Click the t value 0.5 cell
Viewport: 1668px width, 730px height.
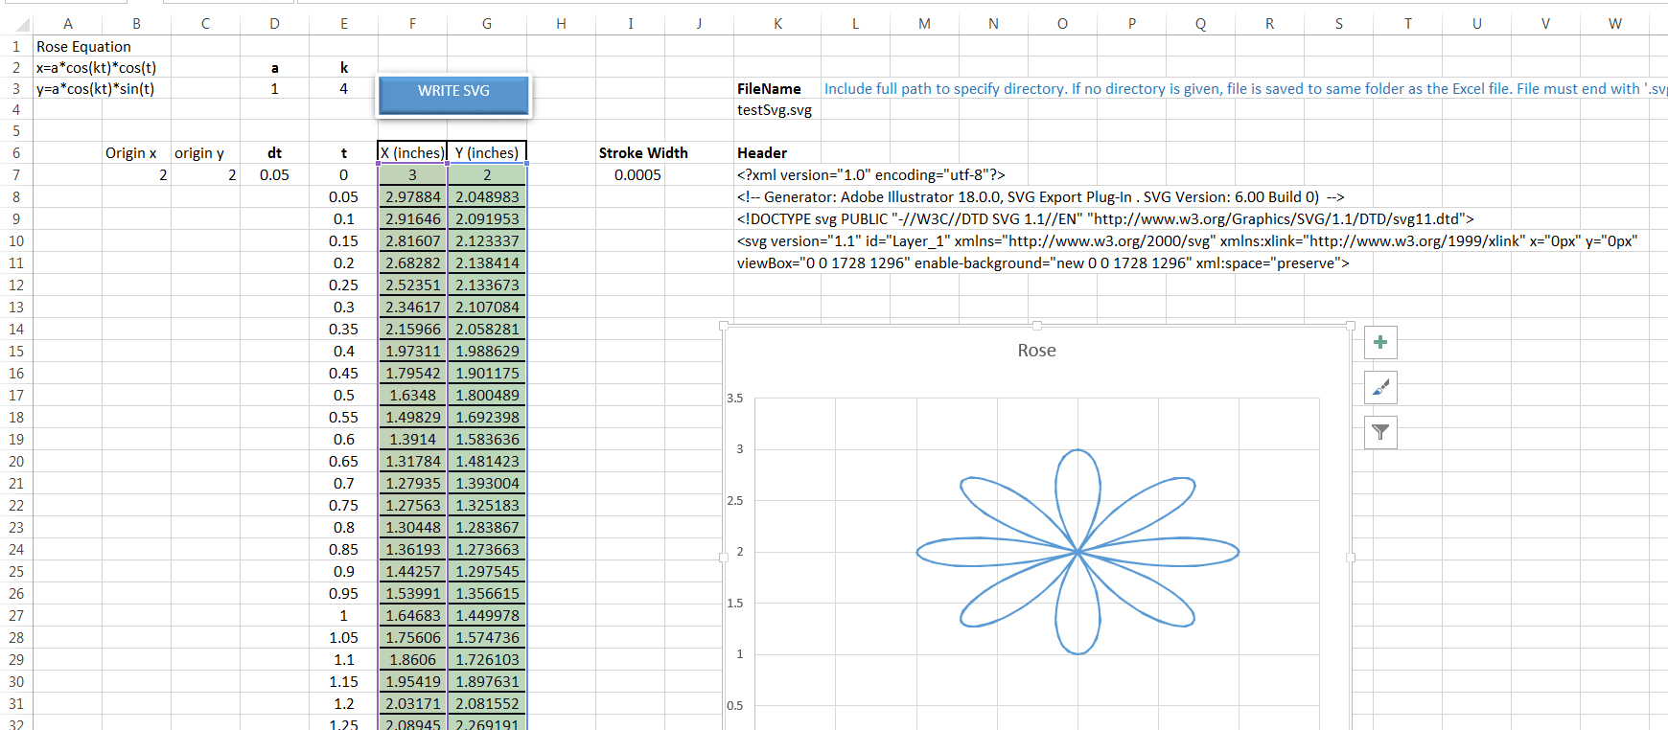[343, 396]
